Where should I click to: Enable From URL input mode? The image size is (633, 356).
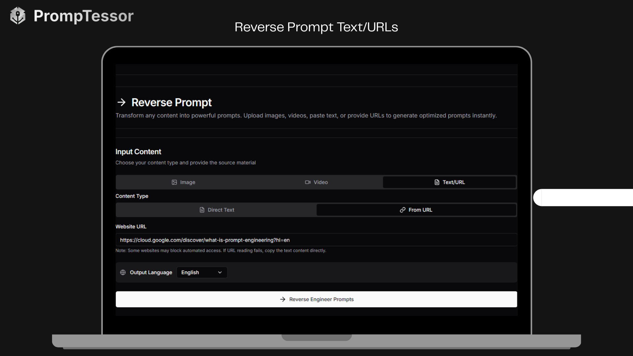(x=416, y=210)
